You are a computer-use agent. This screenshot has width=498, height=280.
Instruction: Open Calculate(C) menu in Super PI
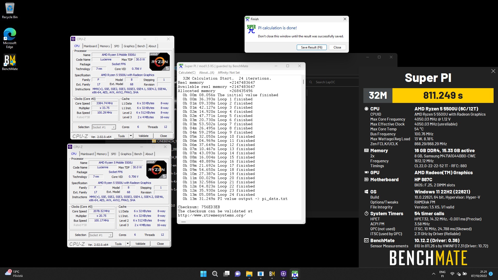[x=187, y=73]
